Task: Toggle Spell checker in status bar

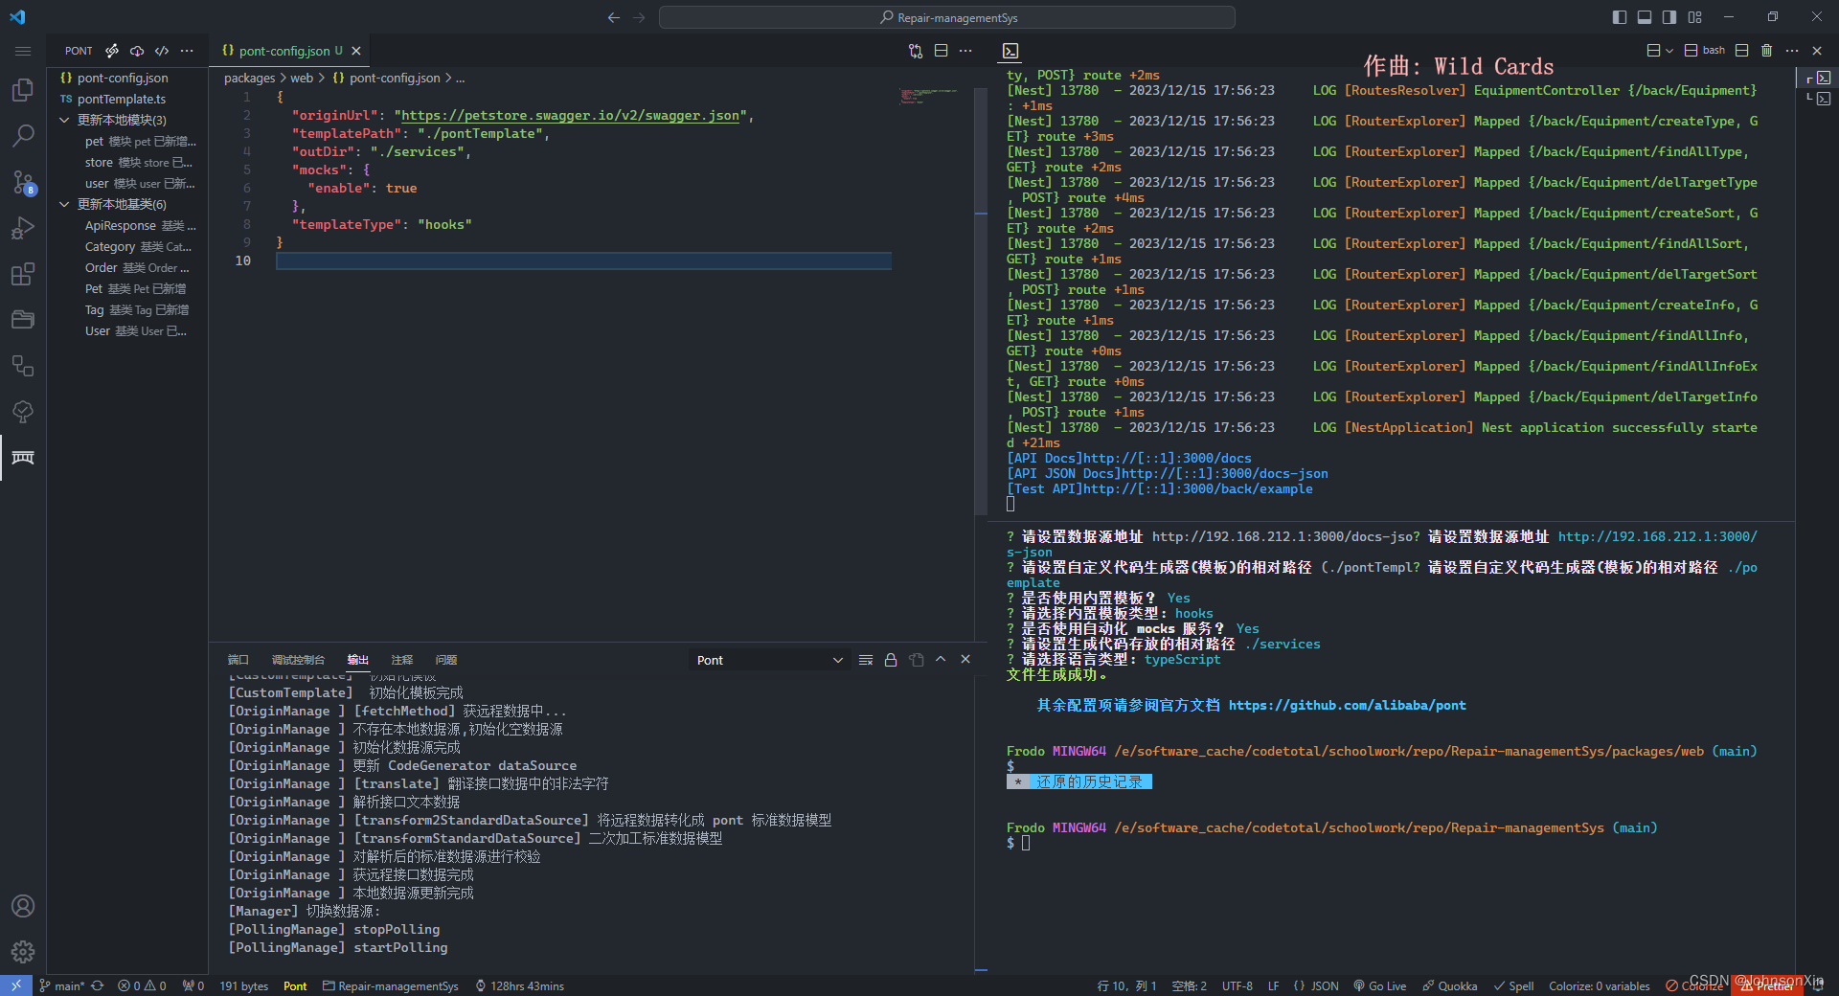Action: point(1513,985)
